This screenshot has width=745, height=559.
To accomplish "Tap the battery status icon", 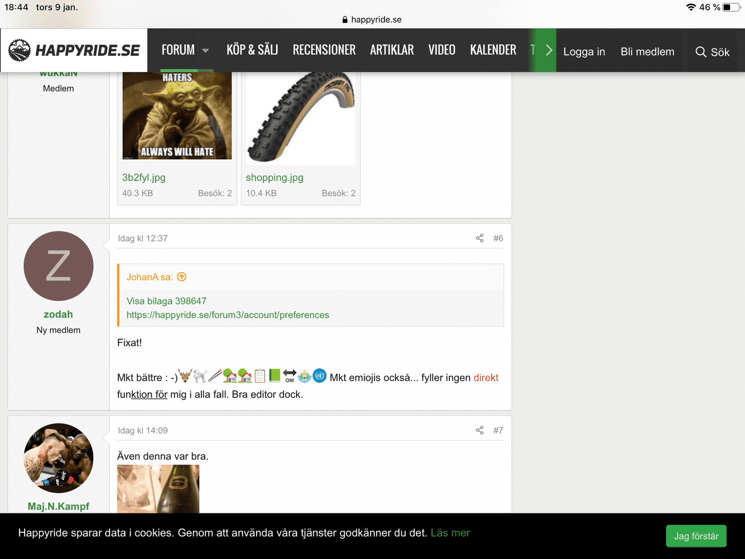I will pos(731,7).
